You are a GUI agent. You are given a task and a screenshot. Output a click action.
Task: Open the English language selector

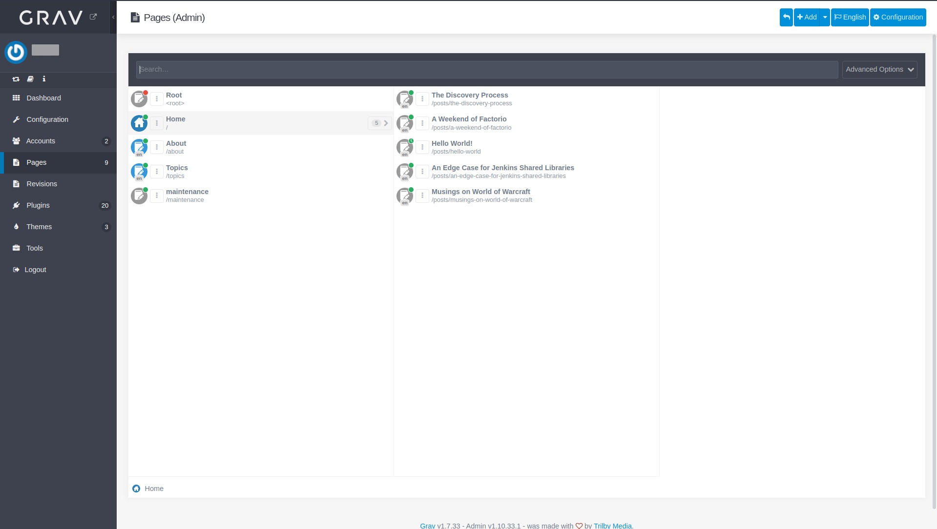850,17
